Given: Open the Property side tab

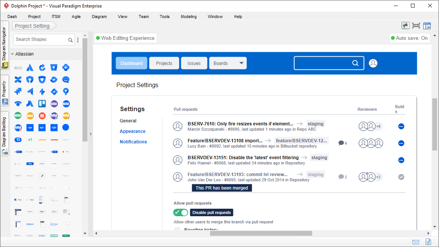Looking at the screenshot, I should 5,91.
